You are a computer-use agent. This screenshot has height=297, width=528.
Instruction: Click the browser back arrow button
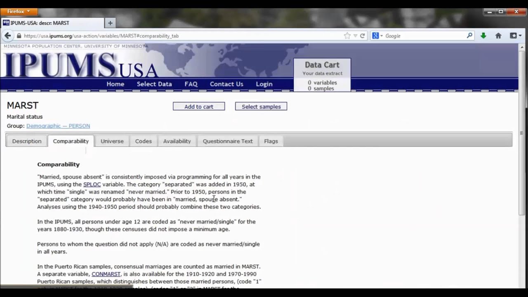(x=7, y=36)
